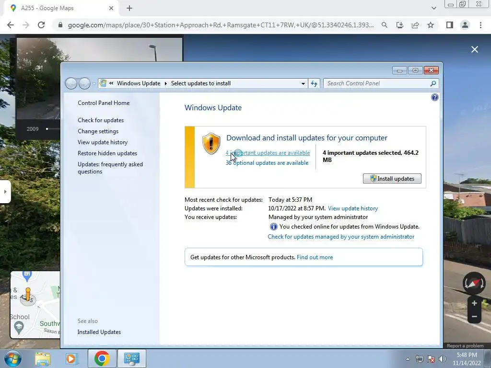
Task: Open the Windows Start button
Action: 12,358
